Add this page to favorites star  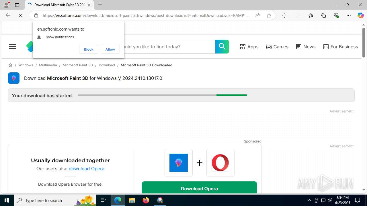point(269,15)
